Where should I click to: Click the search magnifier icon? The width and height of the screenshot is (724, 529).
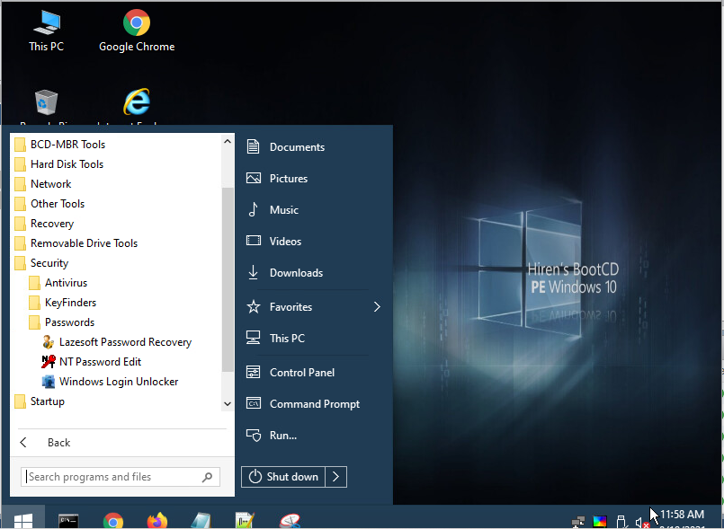(x=208, y=477)
